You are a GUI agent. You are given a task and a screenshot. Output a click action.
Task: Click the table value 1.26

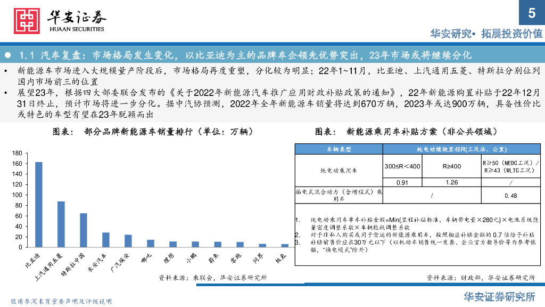pyautogui.click(x=451, y=182)
